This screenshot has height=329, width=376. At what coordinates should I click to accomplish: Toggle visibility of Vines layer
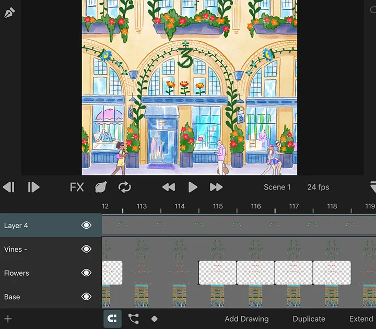coord(86,249)
